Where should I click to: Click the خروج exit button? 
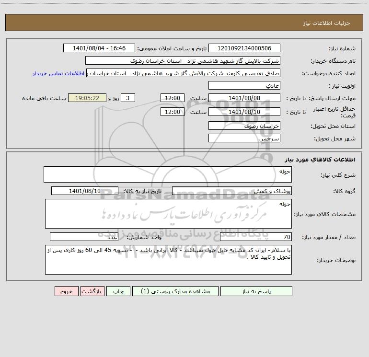click(66, 291)
